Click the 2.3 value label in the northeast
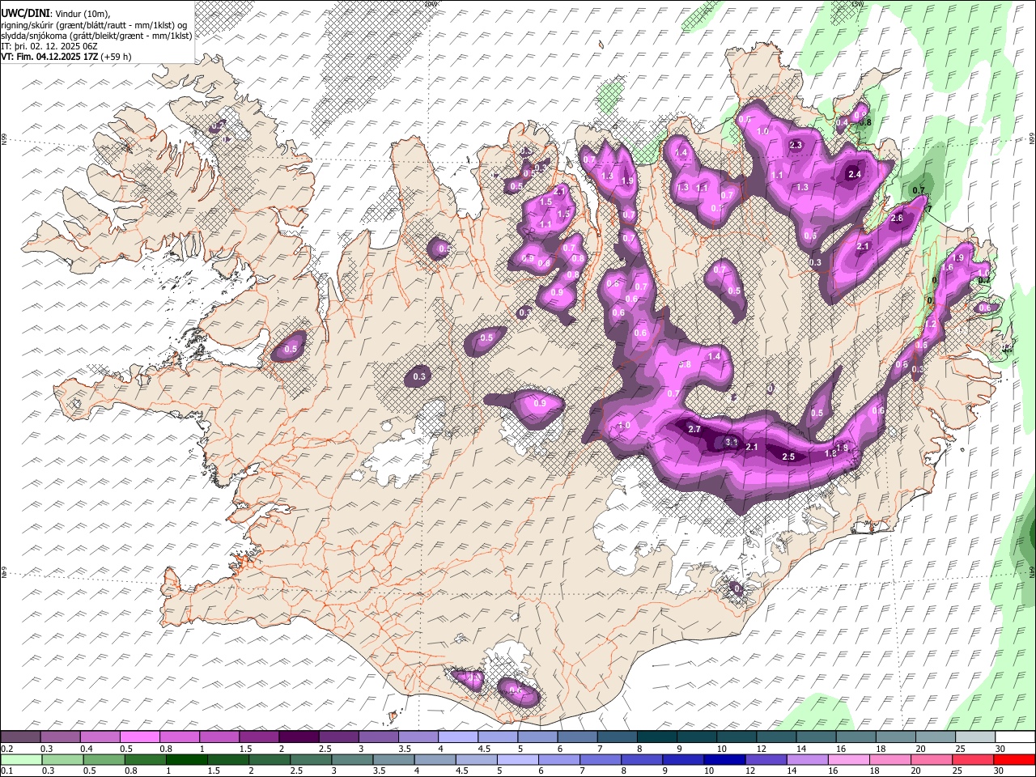The height and width of the screenshot is (777, 1036). coord(796,145)
